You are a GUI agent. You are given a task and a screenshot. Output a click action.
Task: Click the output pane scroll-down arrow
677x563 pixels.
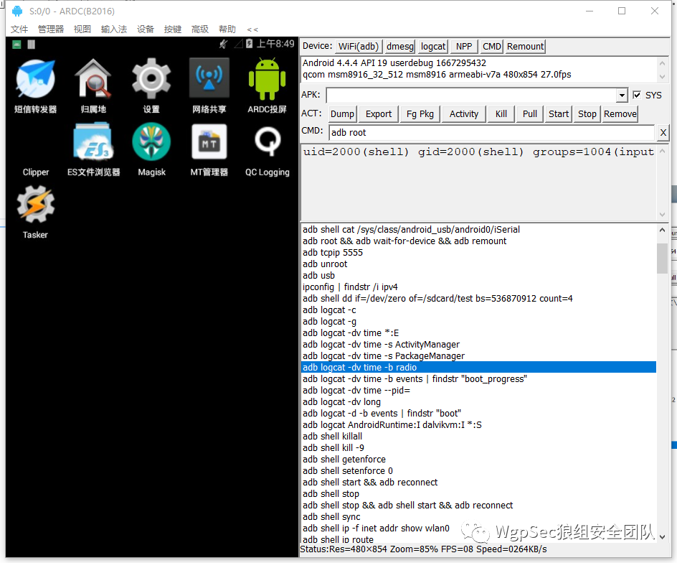[662, 215]
